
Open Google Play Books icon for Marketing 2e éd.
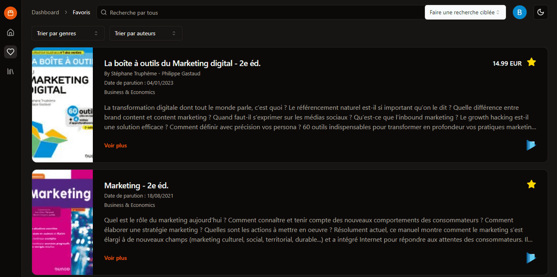(x=531, y=258)
